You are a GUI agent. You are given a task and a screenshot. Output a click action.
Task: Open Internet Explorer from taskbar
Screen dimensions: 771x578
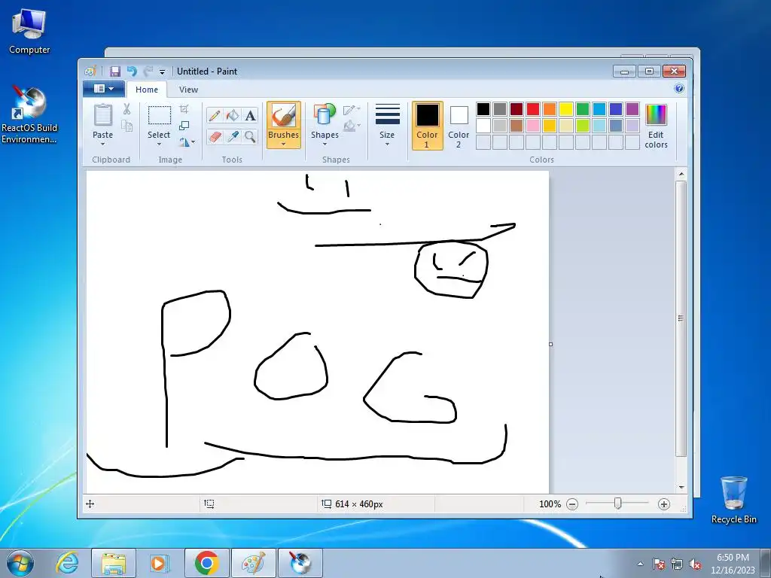[x=67, y=563]
